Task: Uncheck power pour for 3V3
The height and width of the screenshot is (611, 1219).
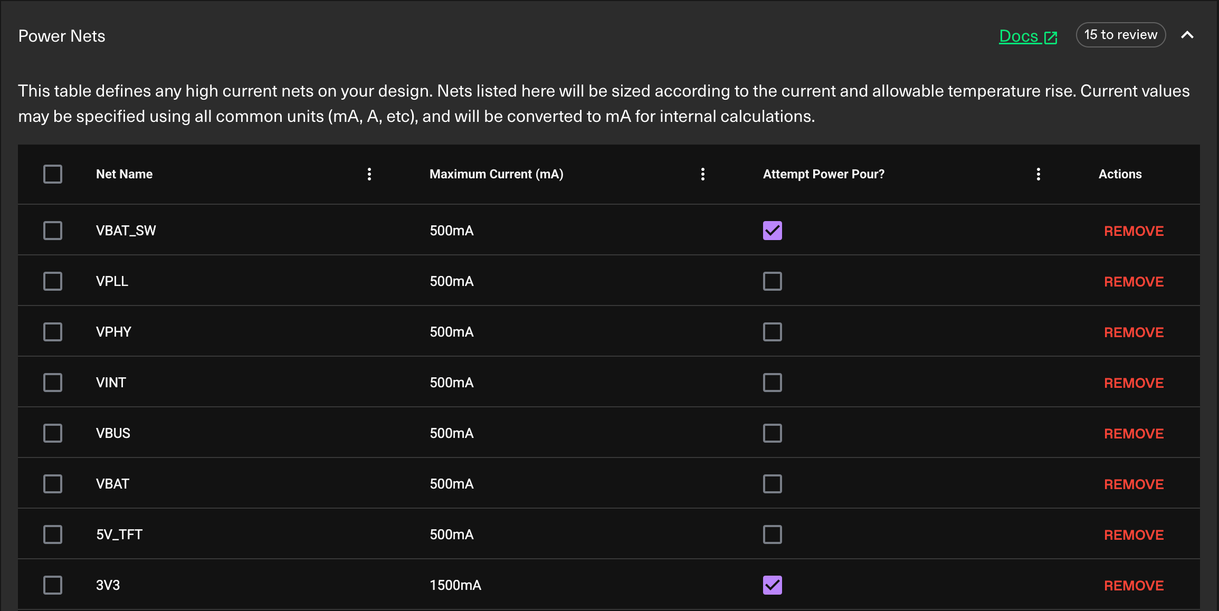Action: [773, 585]
